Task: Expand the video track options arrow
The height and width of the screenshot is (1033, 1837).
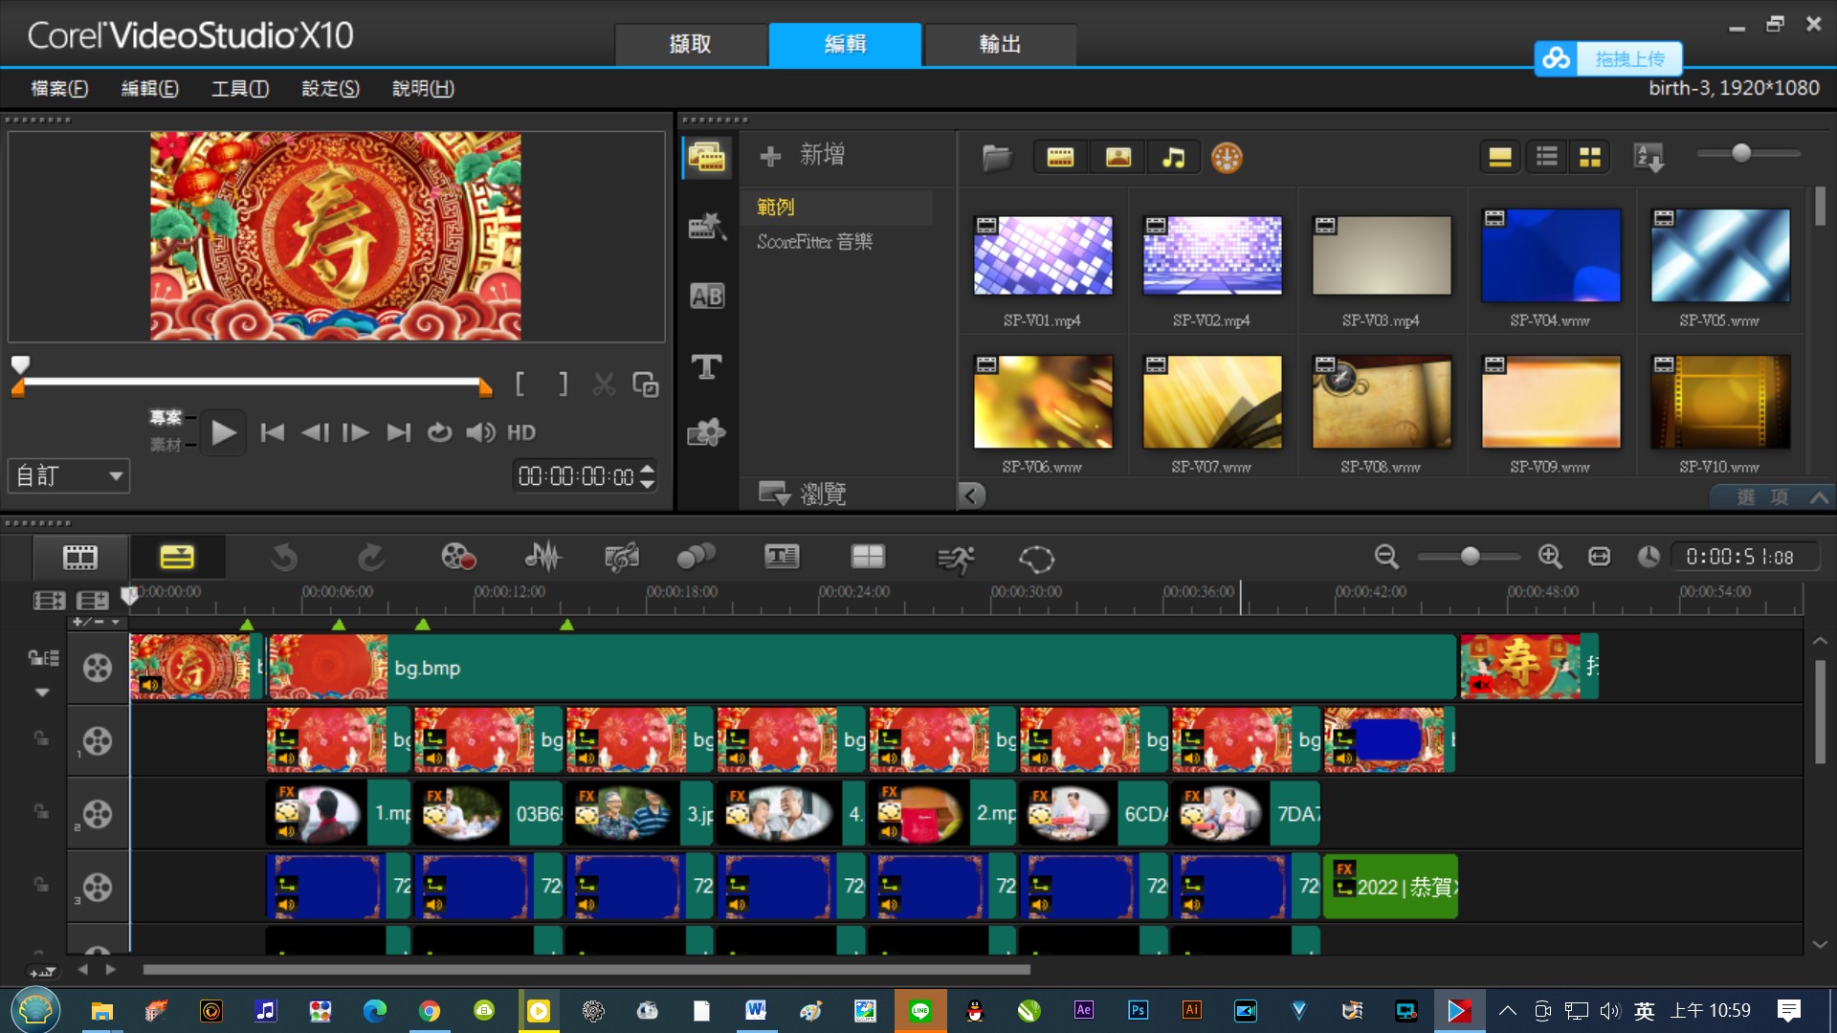Action: point(42,692)
